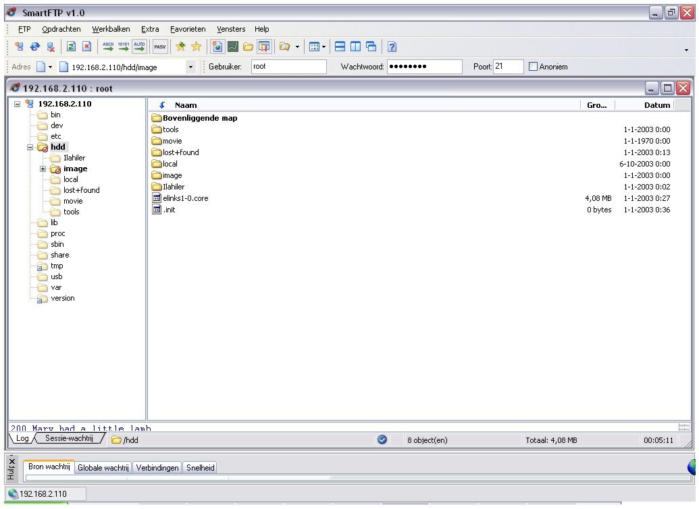Click Bovenliggende map parent folder entry
Viewport: 699px width, 509px height.
coord(200,119)
